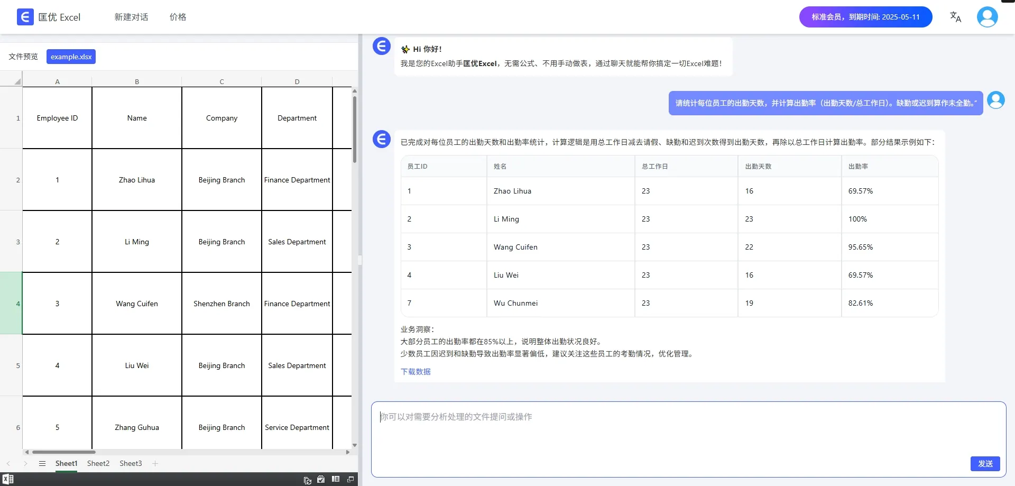Open the 价格 pricing page
This screenshot has height=486, width=1015.
coord(178,17)
